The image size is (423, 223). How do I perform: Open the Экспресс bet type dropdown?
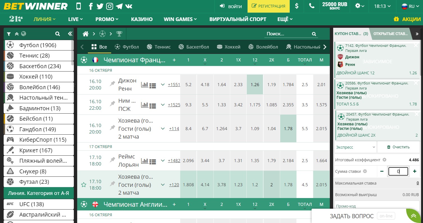click(x=356, y=147)
